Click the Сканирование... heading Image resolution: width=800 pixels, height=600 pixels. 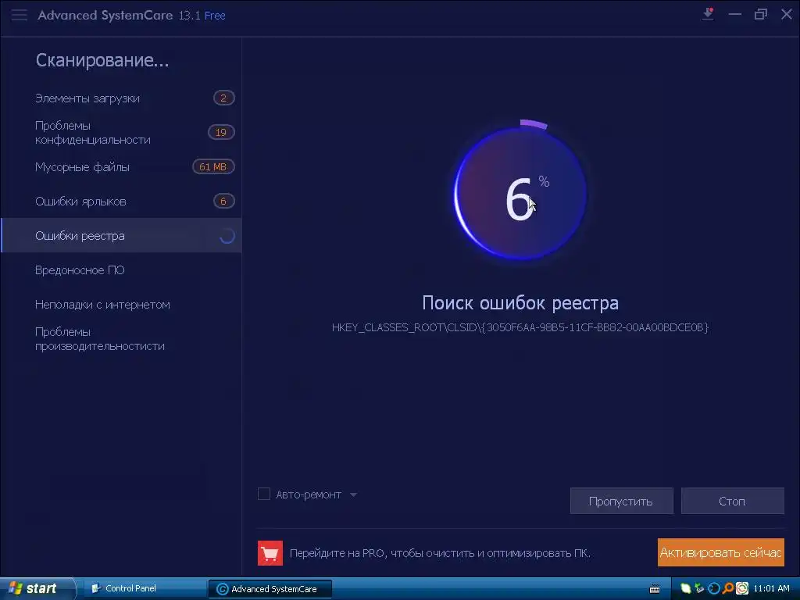102,61
